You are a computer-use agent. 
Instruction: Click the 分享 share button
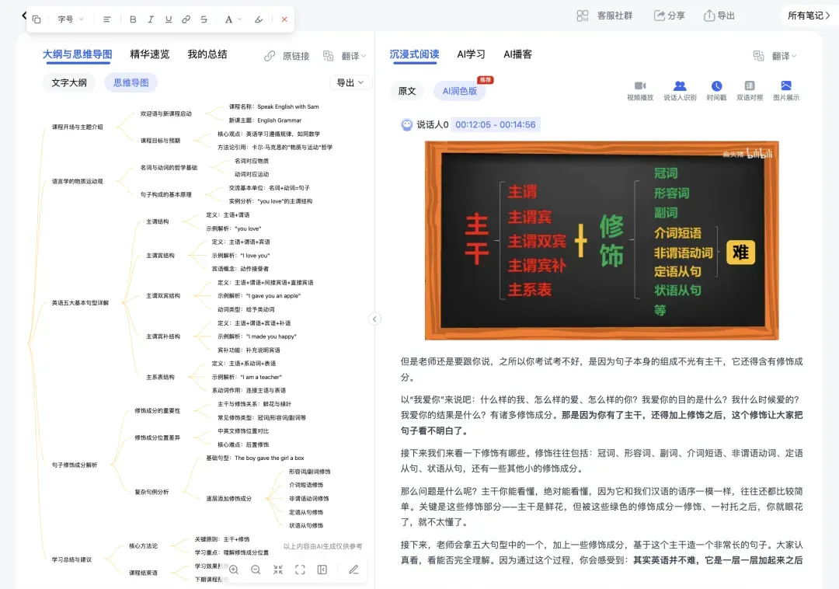pos(670,16)
